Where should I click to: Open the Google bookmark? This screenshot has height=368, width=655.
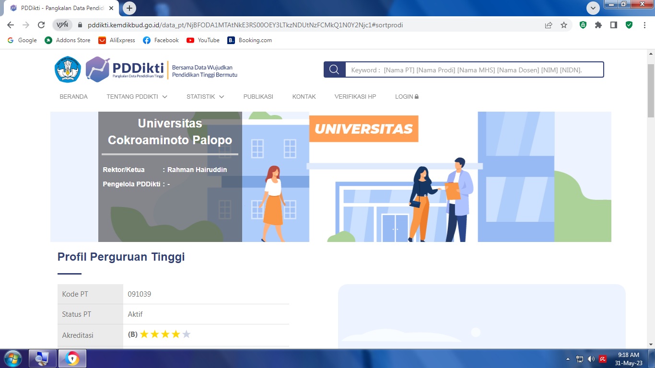click(x=22, y=40)
